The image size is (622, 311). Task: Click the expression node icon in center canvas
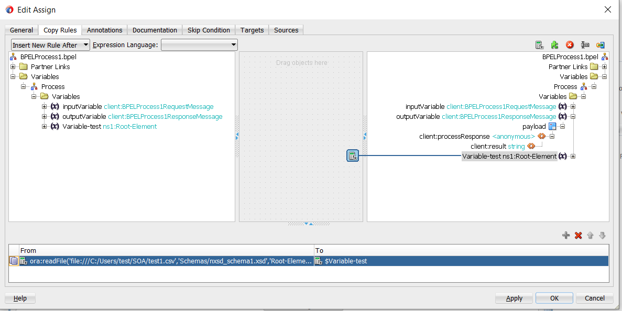click(x=353, y=155)
